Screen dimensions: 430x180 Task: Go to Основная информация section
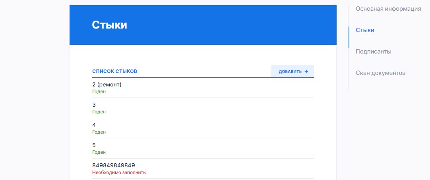(x=388, y=9)
